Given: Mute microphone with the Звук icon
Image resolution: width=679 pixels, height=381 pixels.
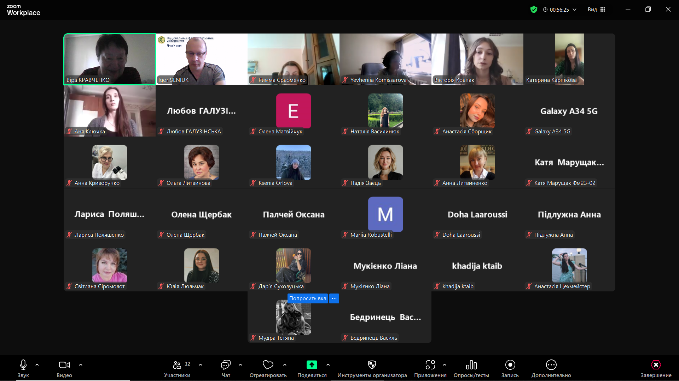Looking at the screenshot, I should click(23, 365).
